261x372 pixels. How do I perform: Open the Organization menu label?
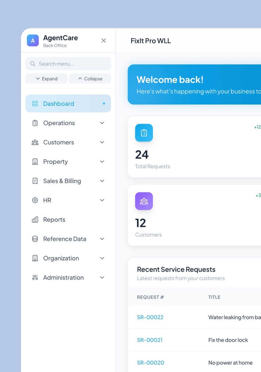(x=61, y=258)
